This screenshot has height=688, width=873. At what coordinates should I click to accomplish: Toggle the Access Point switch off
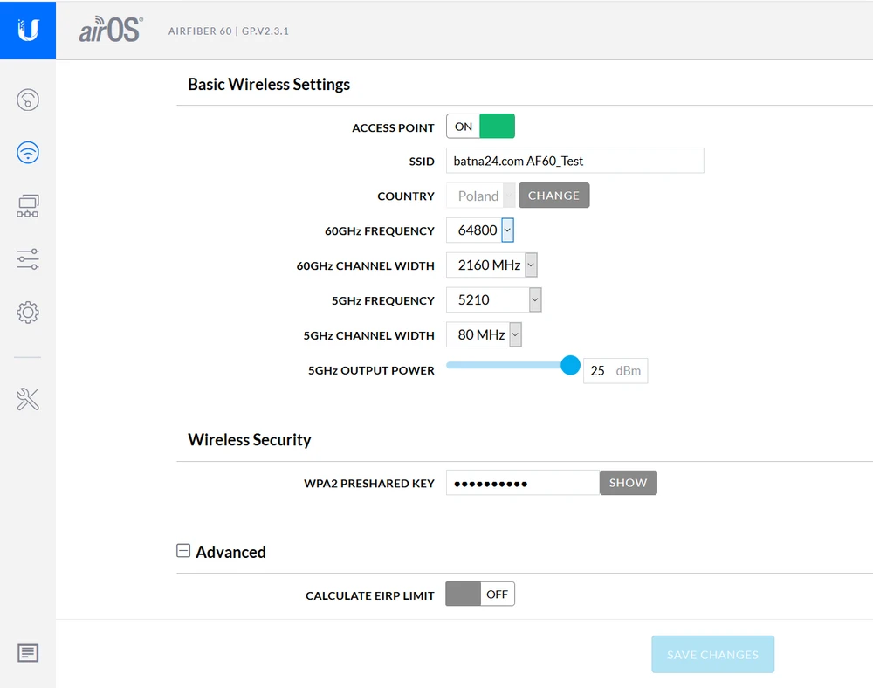[x=480, y=127]
